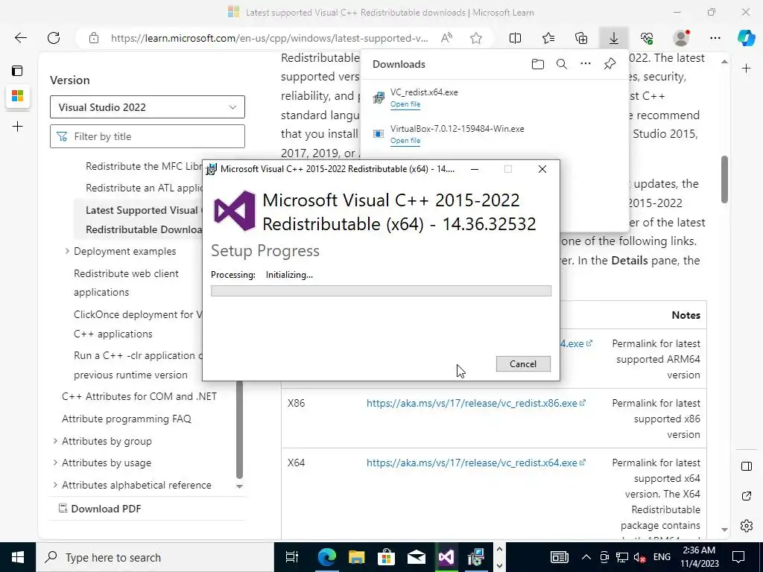The image size is (763, 572).
Task: Open Microsoft Store from taskbar
Action: click(x=387, y=557)
